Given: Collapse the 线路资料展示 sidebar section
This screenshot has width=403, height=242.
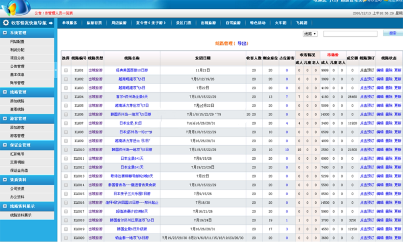Looking at the screenshot, I should [x=5, y=206].
